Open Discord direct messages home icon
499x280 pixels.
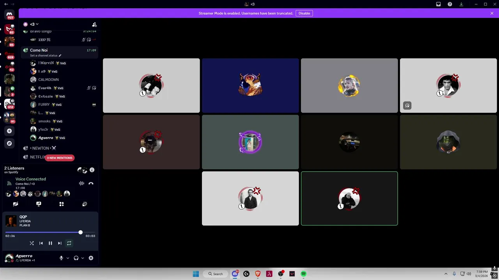[9, 15]
